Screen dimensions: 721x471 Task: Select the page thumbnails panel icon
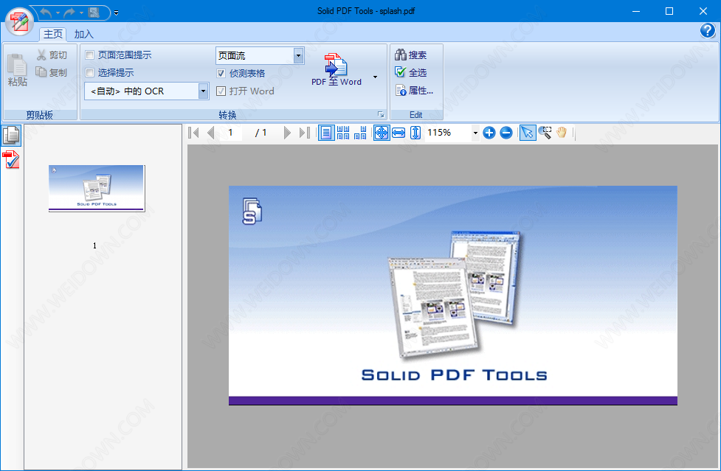tap(11, 135)
